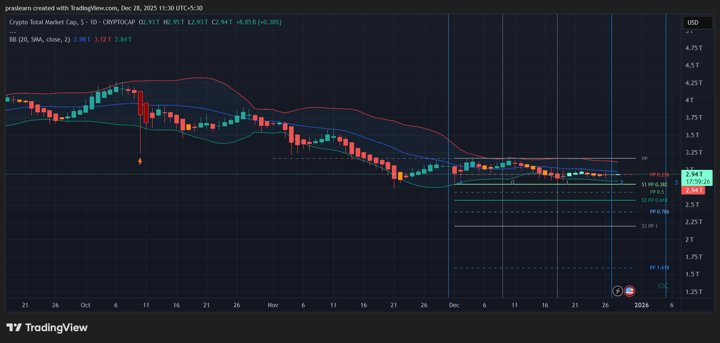Screen dimensions: 720x343
Task: Click the TradingView logo at bottom left
Action: [x=47, y=328]
